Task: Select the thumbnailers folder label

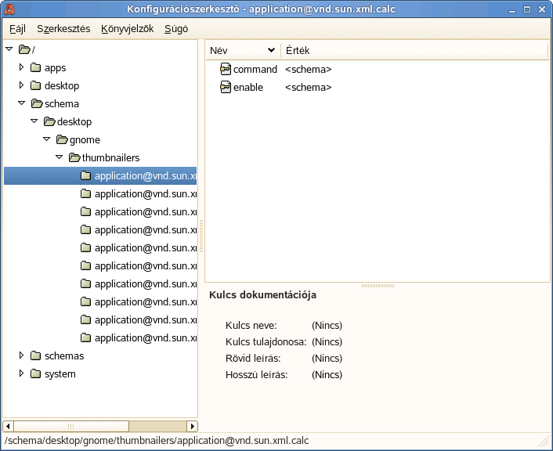Action: coord(110,157)
